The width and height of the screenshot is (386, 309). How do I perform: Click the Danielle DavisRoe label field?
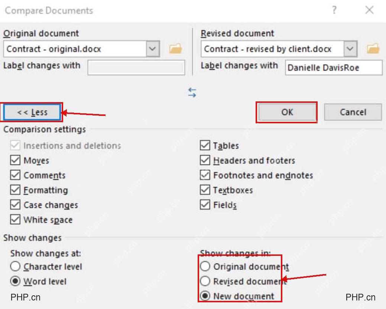point(334,68)
